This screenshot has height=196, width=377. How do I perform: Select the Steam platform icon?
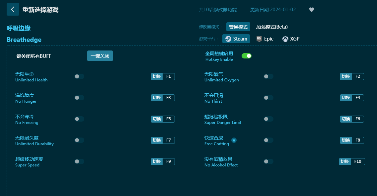(x=228, y=39)
